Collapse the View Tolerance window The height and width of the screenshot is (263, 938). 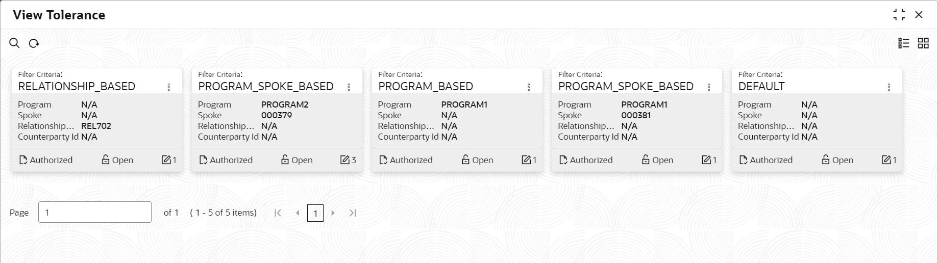tap(899, 15)
